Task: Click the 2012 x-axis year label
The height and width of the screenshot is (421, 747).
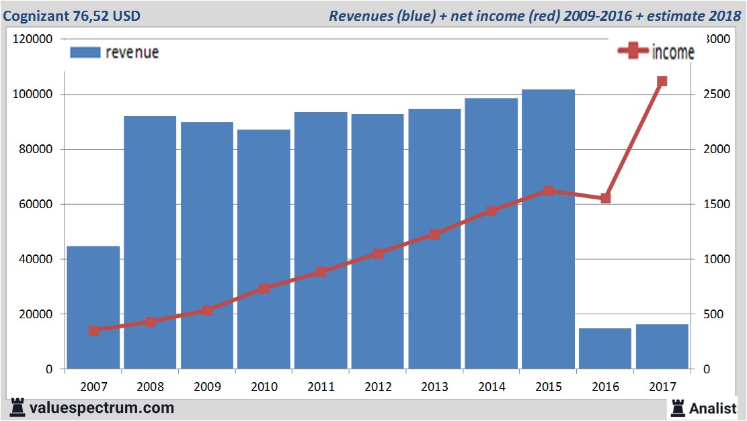Action: [379, 386]
